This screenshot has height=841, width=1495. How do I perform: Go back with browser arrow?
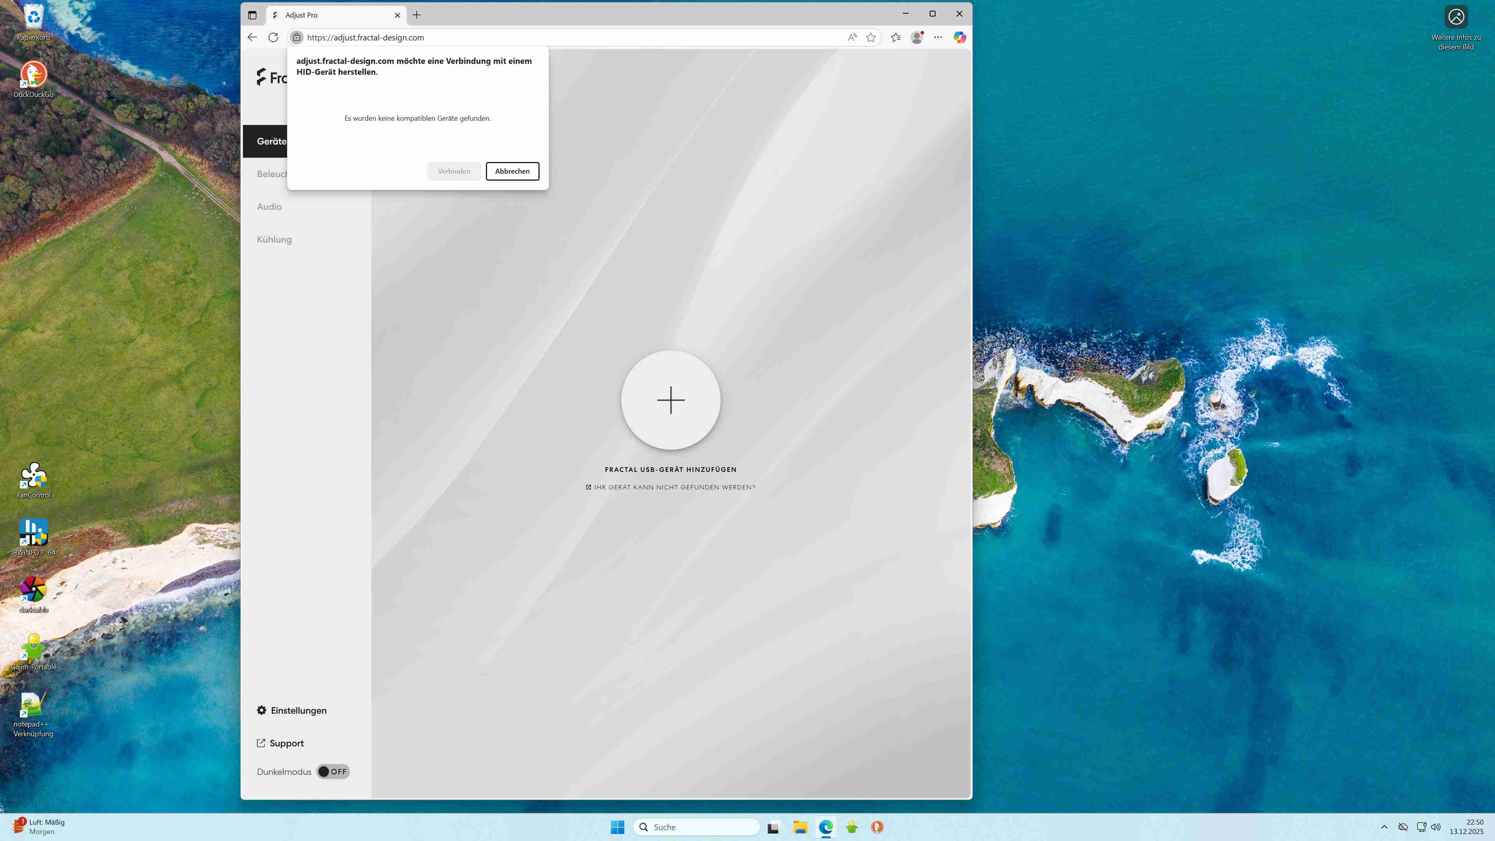252,37
